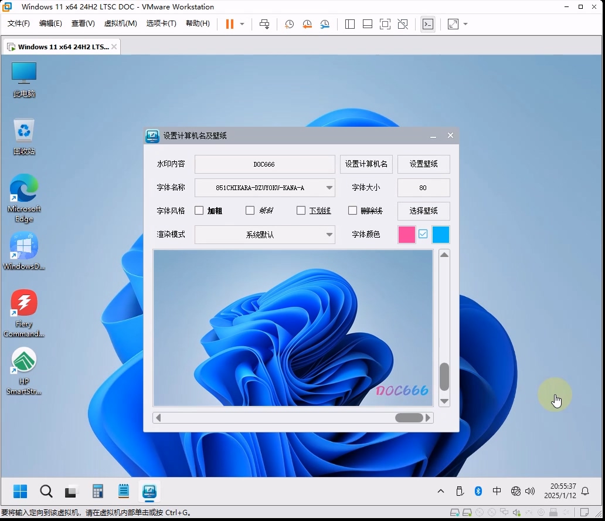This screenshot has height=521, width=605.
Task: Click the preview horizontal scrollbar left arrow
Action: [x=158, y=418]
